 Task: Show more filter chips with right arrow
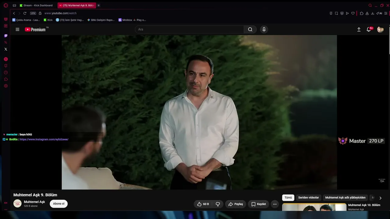click(380, 198)
